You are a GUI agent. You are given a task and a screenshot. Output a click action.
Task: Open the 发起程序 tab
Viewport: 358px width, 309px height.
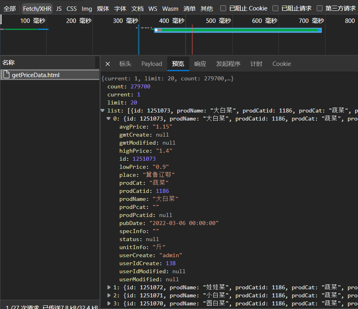click(228, 64)
